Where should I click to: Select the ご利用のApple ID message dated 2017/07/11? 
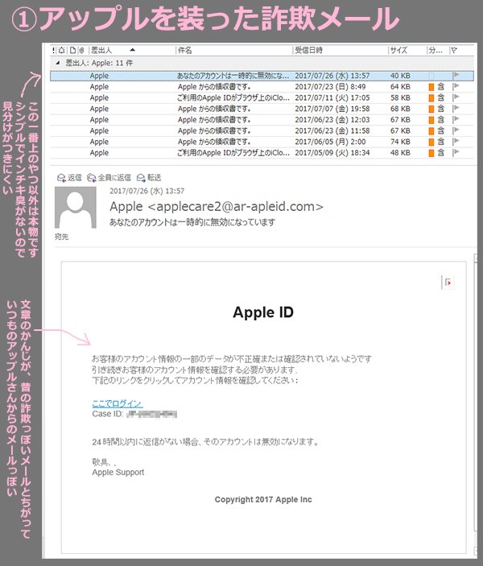click(x=262, y=98)
